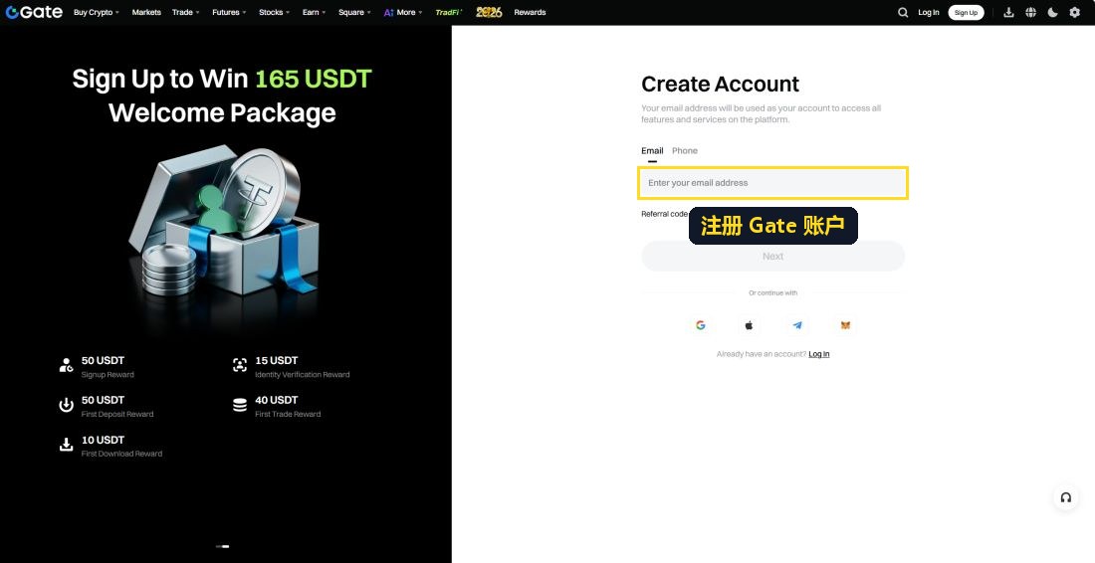Click the First Deposit Reward icon

point(67,405)
